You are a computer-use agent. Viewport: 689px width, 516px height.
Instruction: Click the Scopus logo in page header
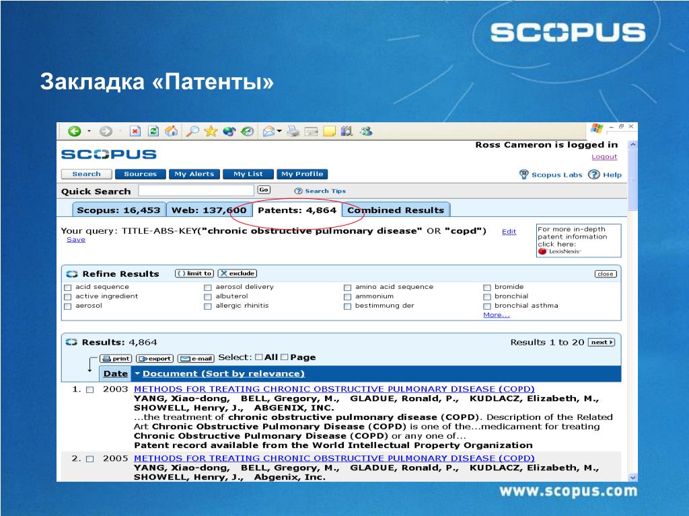point(108,155)
